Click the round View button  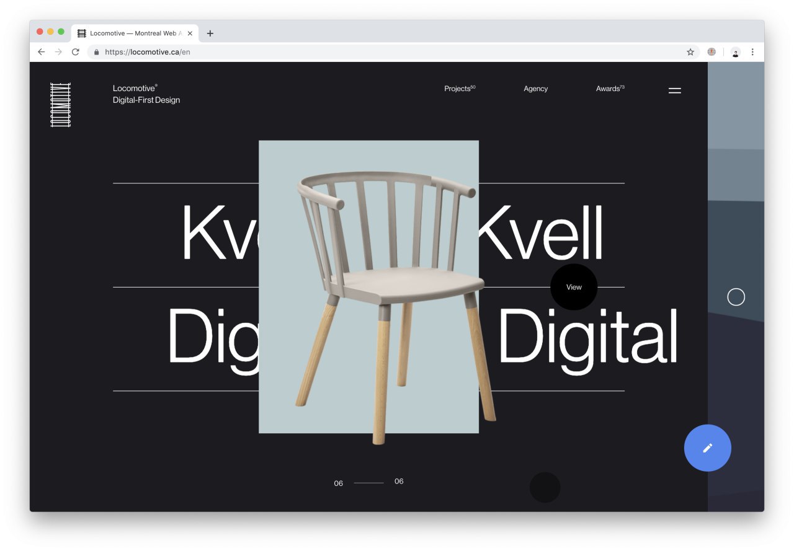point(574,287)
